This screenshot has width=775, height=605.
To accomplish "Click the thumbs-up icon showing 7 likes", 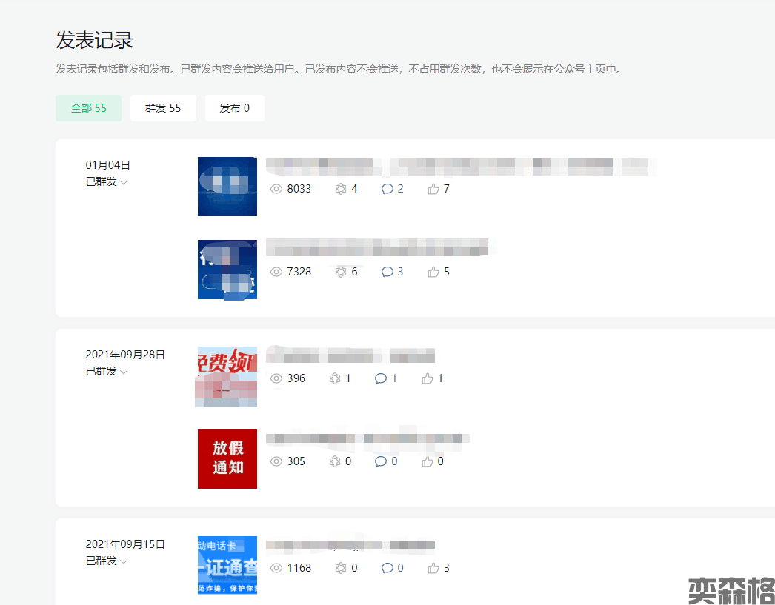I will pyautogui.click(x=433, y=189).
